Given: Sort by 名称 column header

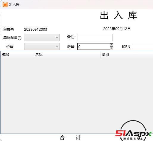Looking at the screenshot, I should click(67, 55).
